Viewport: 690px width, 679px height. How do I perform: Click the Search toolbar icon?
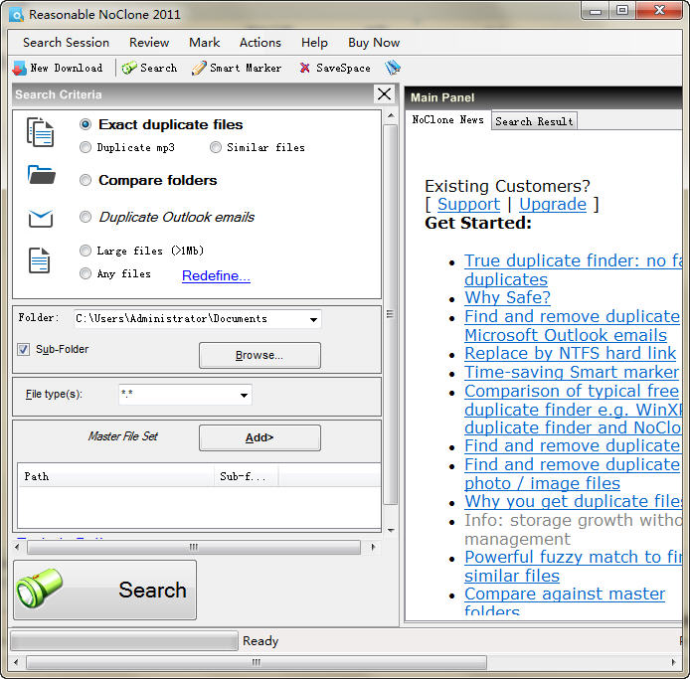[x=129, y=69]
